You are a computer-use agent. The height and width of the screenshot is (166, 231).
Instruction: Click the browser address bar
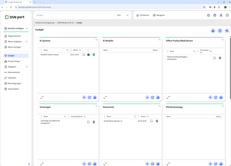point(109,7)
